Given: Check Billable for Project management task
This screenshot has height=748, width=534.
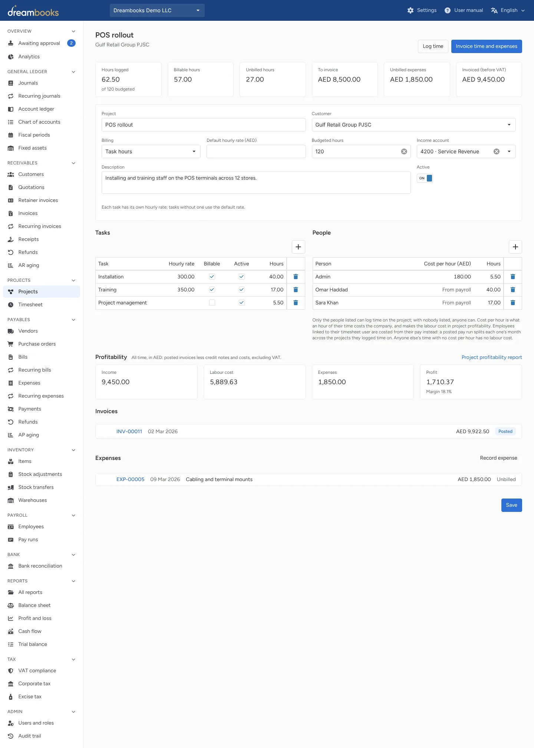Looking at the screenshot, I should point(212,303).
